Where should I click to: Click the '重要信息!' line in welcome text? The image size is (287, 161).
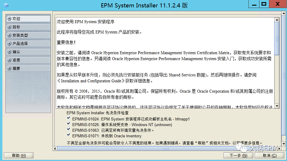click(66, 42)
